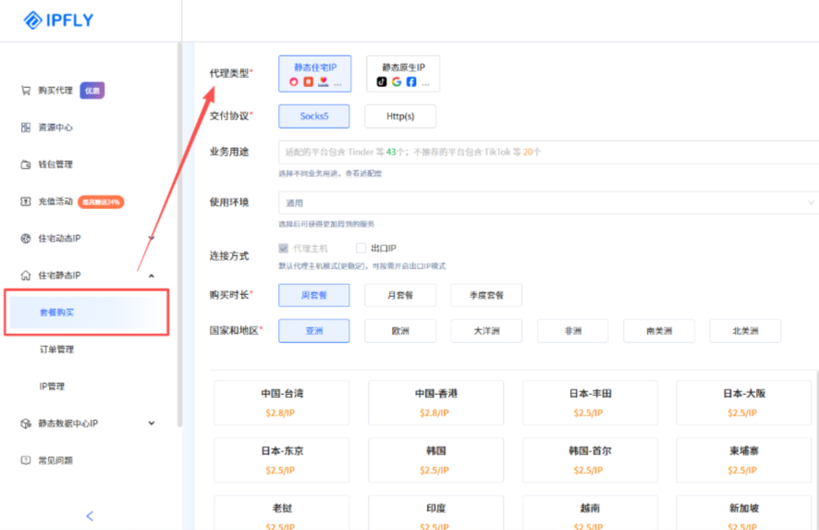Switch to the 欧洲 region tab
Image resolution: width=819 pixels, height=530 pixels.
click(400, 331)
